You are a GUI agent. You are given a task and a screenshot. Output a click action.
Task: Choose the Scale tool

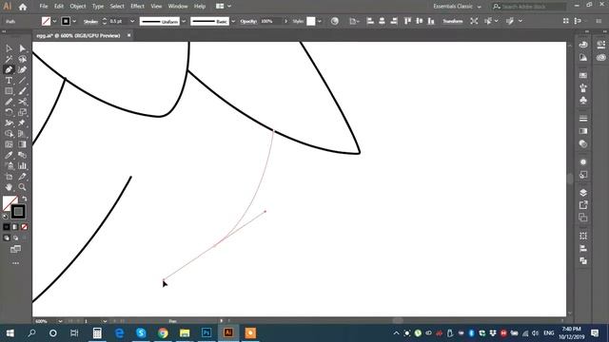click(x=22, y=112)
